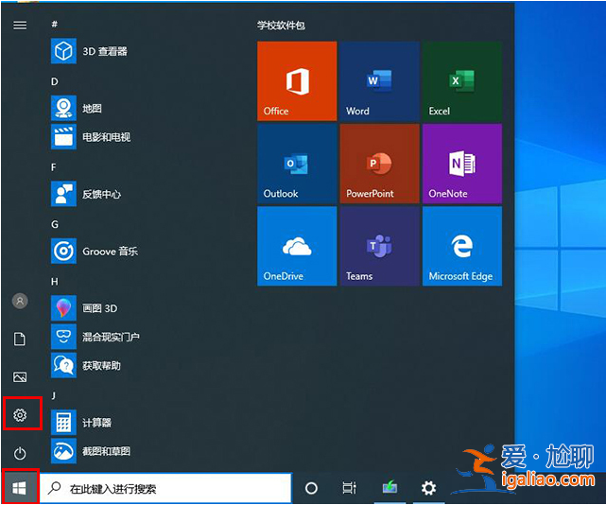606x505 pixels.
Task: Open 获取帮助 app
Action: click(86, 365)
